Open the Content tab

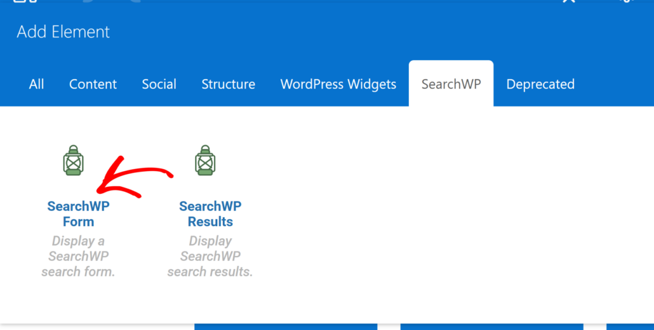[x=93, y=84]
